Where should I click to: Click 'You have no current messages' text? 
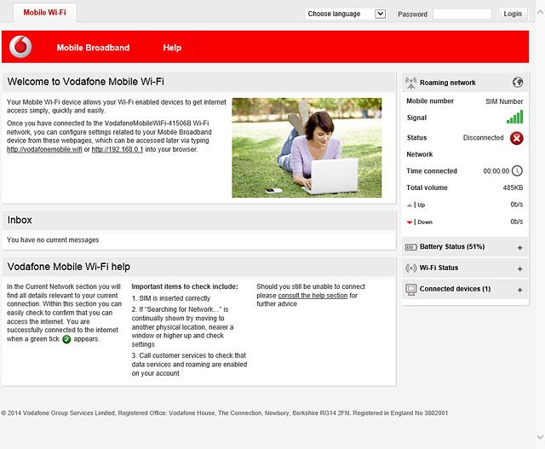53,240
